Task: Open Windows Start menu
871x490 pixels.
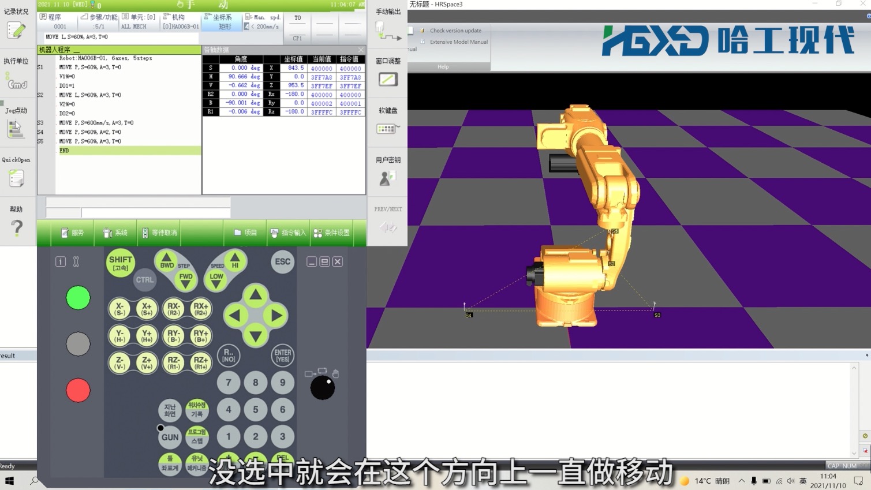Action: [x=9, y=480]
